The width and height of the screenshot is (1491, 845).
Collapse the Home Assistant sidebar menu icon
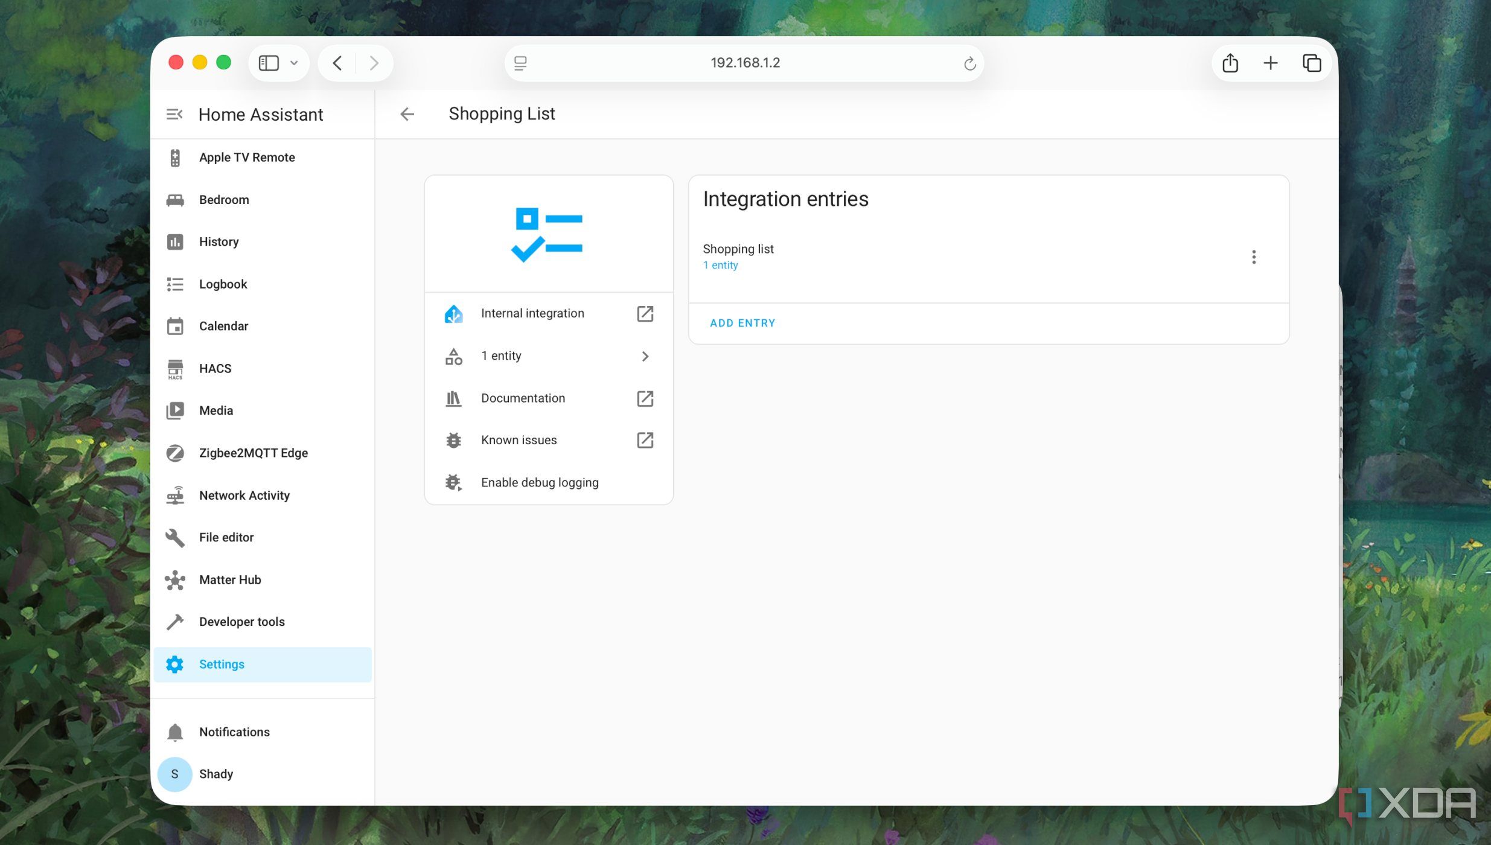(x=174, y=114)
